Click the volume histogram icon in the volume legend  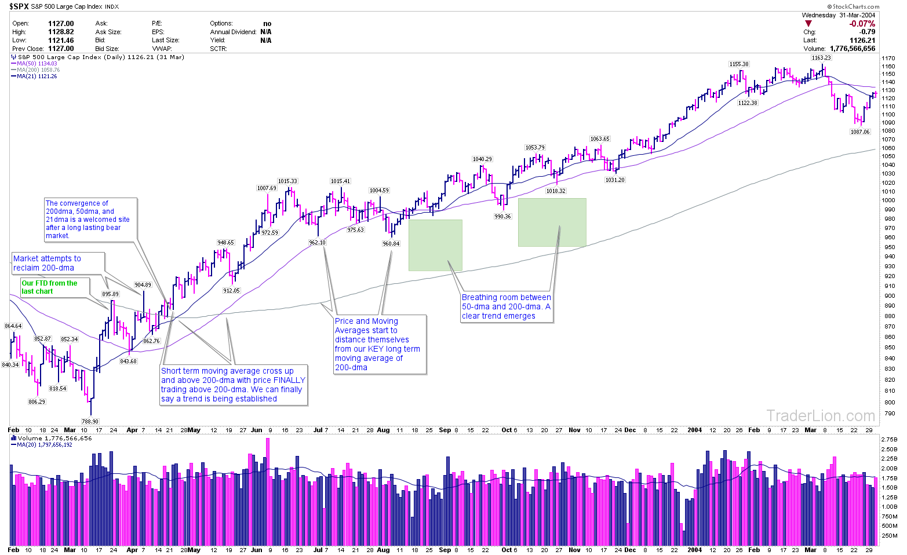coord(13,437)
